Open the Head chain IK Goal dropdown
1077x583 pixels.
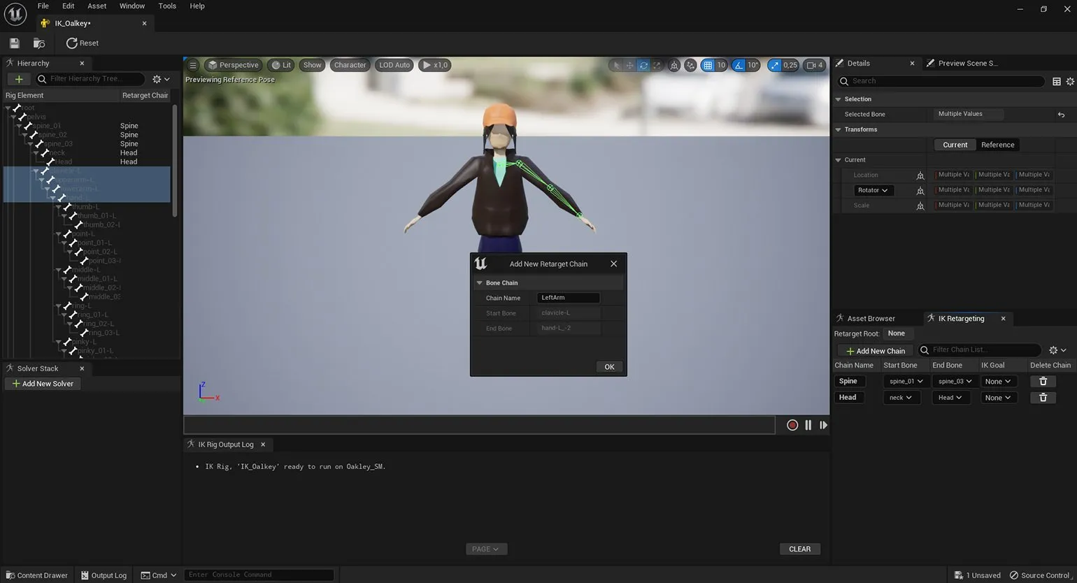(x=997, y=398)
